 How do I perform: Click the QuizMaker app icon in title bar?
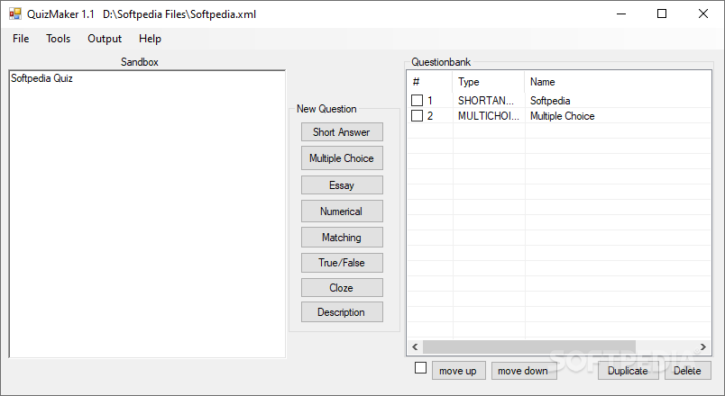(14, 13)
